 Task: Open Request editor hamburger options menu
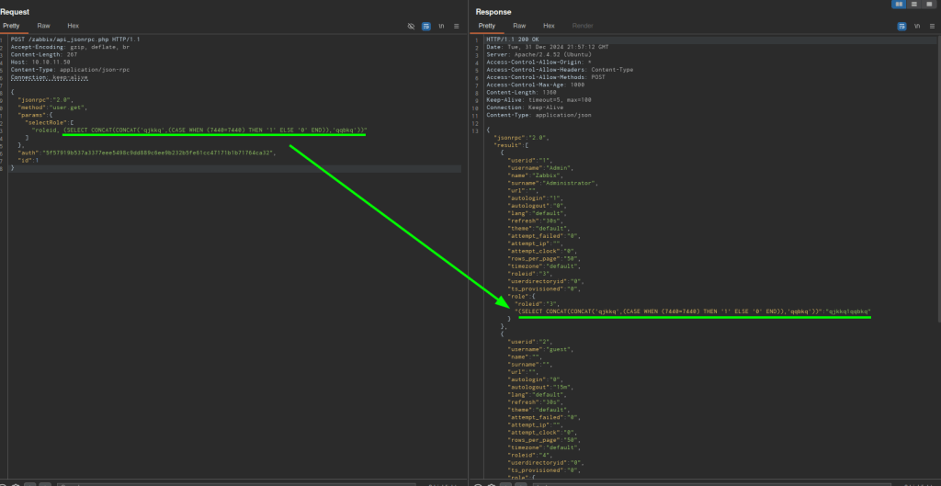click(456, 26)
